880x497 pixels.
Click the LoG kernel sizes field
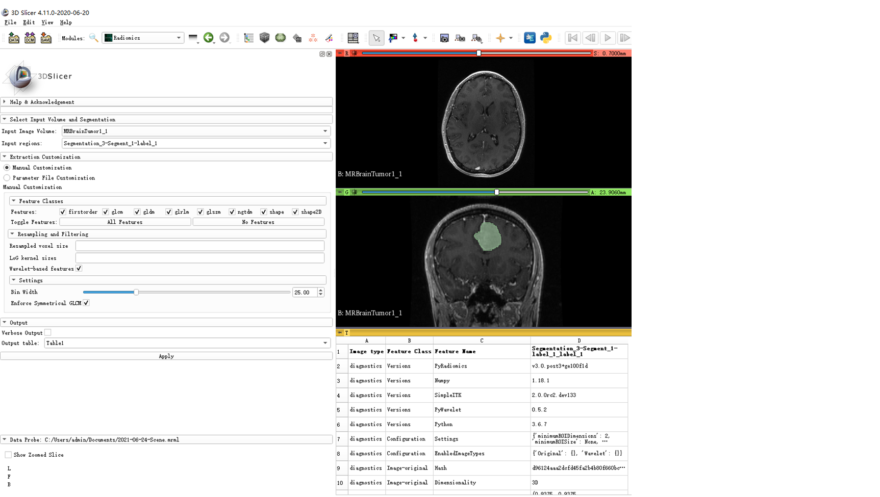pyautogui.click(x=200, y=258)
